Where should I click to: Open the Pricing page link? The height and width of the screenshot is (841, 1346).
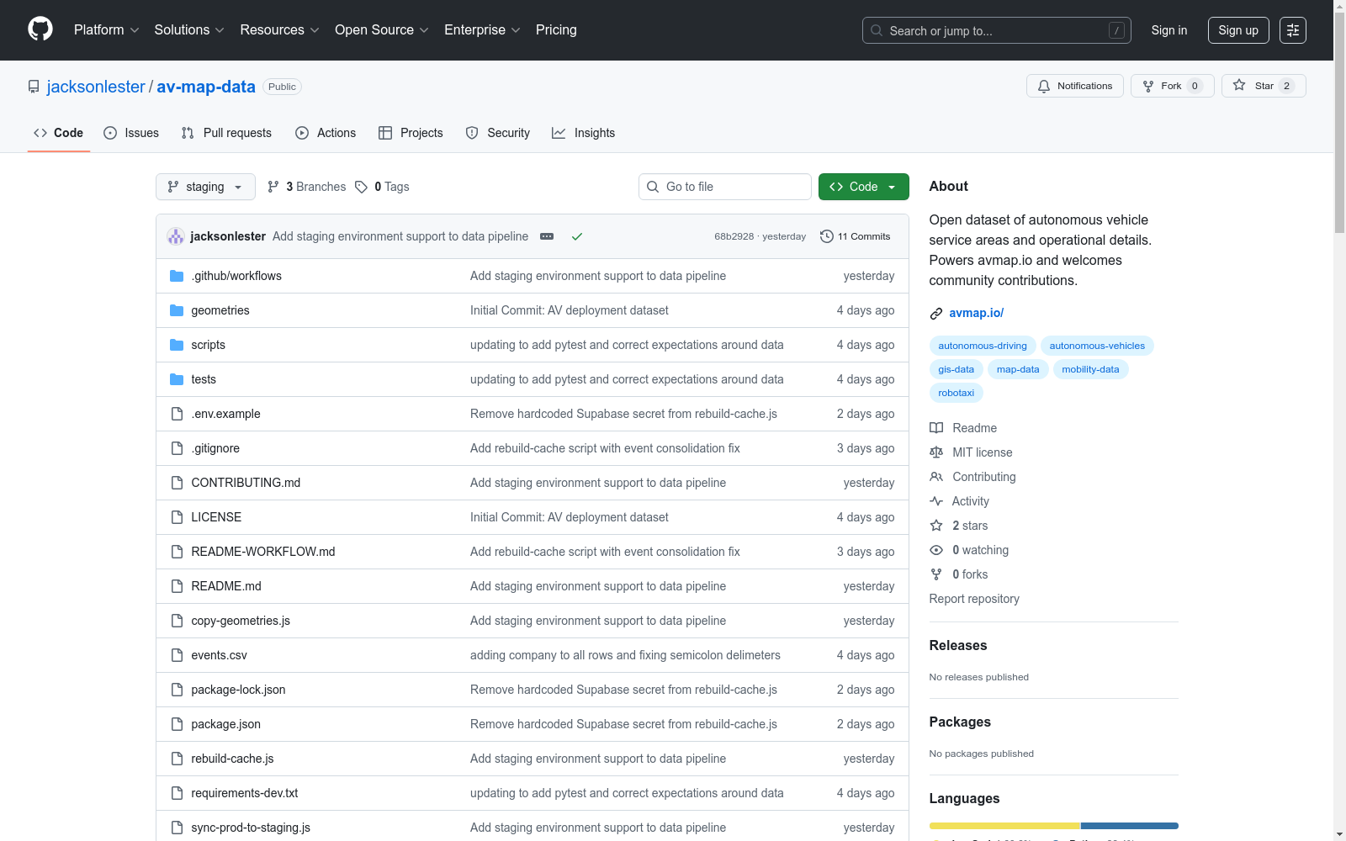pyautogui.click(x=556, y=30)
